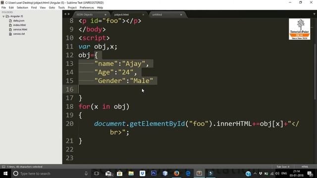The image size is (317, 178).
Task: Click the "Gender" key on line 15
Action: point(110,81)
